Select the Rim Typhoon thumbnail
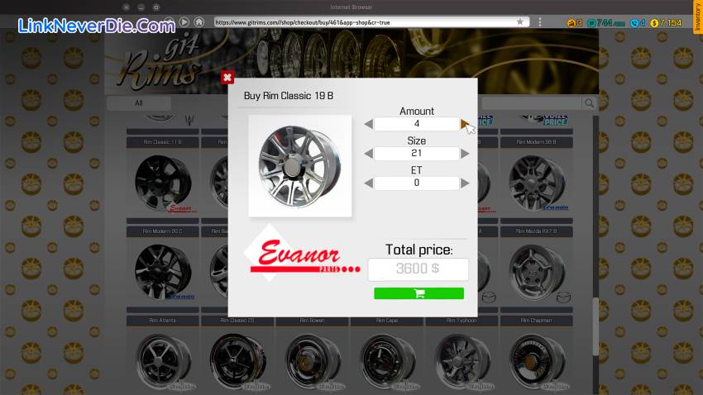 point(461,360)
